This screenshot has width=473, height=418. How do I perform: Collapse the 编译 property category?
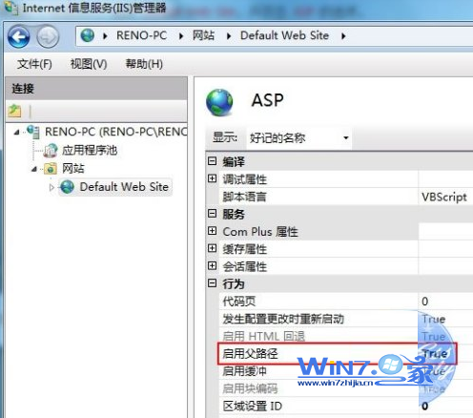[212, 161]
